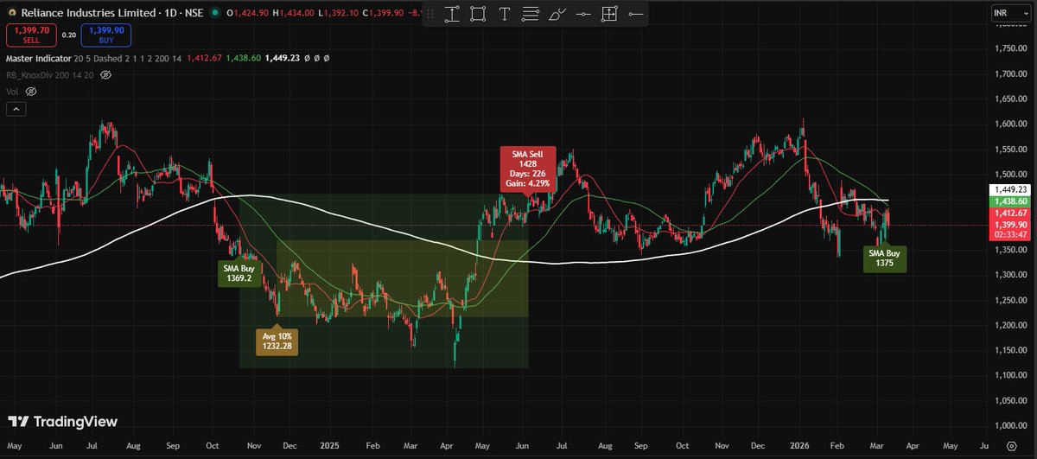Select the Horizontal Ray tool
The height and width of the screenshot is (459, 1037).
click(635, 14)
